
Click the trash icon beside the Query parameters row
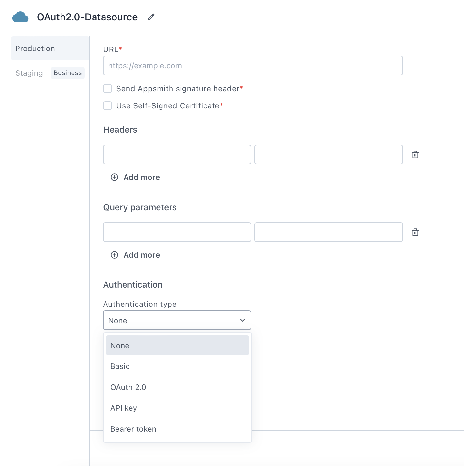pos(415,232)
